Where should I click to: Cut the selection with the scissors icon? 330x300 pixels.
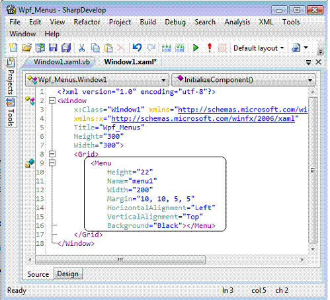tap(82, 48)
